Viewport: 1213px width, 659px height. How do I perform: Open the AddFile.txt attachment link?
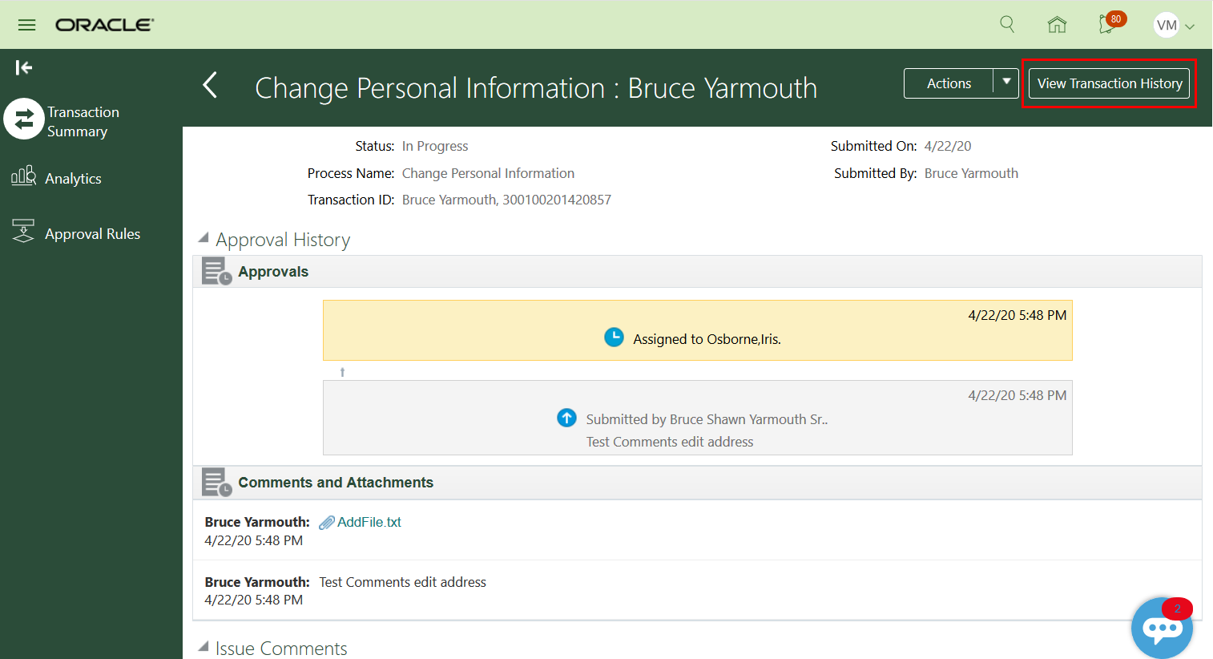[369, 522]
